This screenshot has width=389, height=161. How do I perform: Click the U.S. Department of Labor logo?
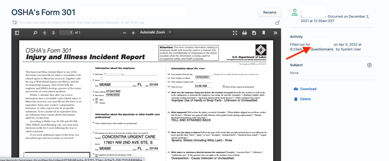[261, 49]
